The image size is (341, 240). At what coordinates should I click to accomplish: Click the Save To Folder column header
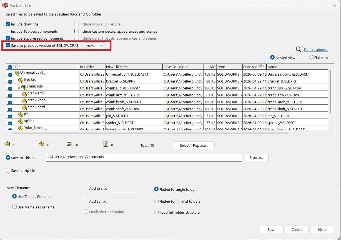[183, 67]
